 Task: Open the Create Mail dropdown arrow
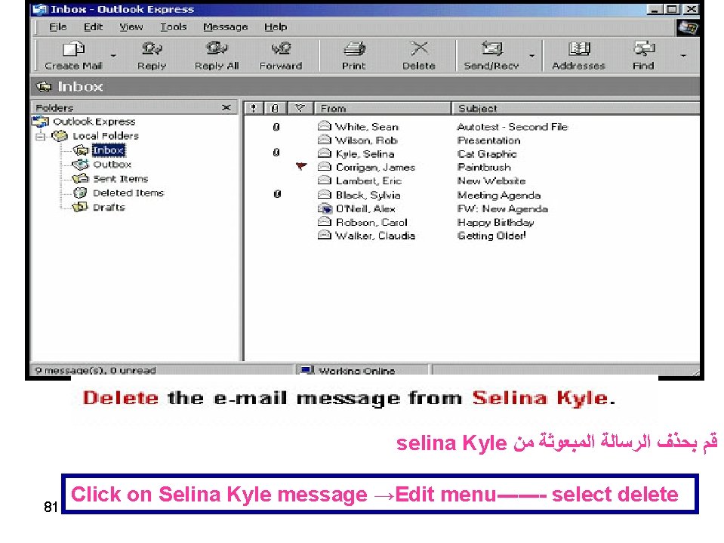[x=113, y=56]
